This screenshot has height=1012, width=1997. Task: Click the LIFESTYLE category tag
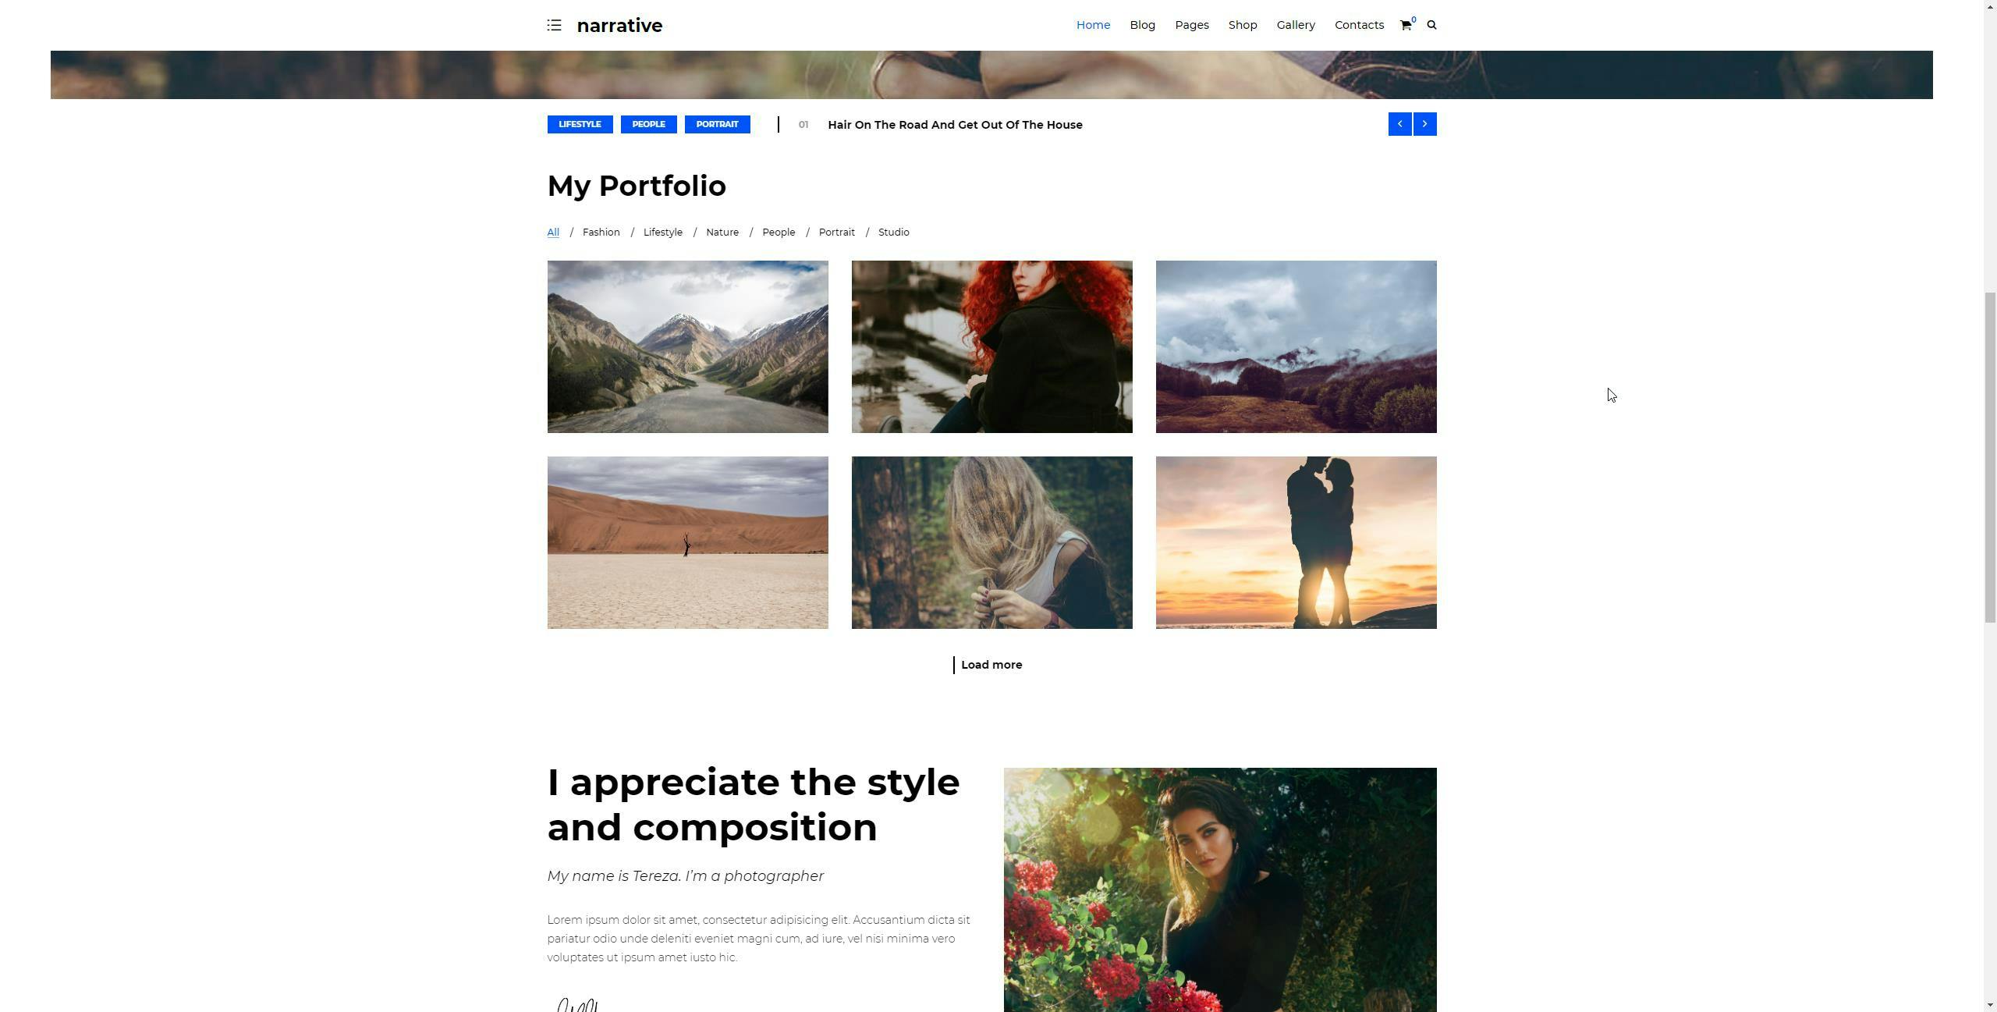[x=580, y=125]
